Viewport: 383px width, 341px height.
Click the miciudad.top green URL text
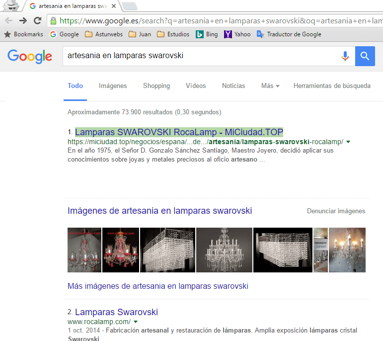click(206, 142)
